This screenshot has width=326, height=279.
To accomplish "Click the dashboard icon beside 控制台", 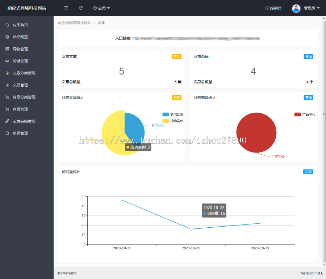I will [267, 8].
